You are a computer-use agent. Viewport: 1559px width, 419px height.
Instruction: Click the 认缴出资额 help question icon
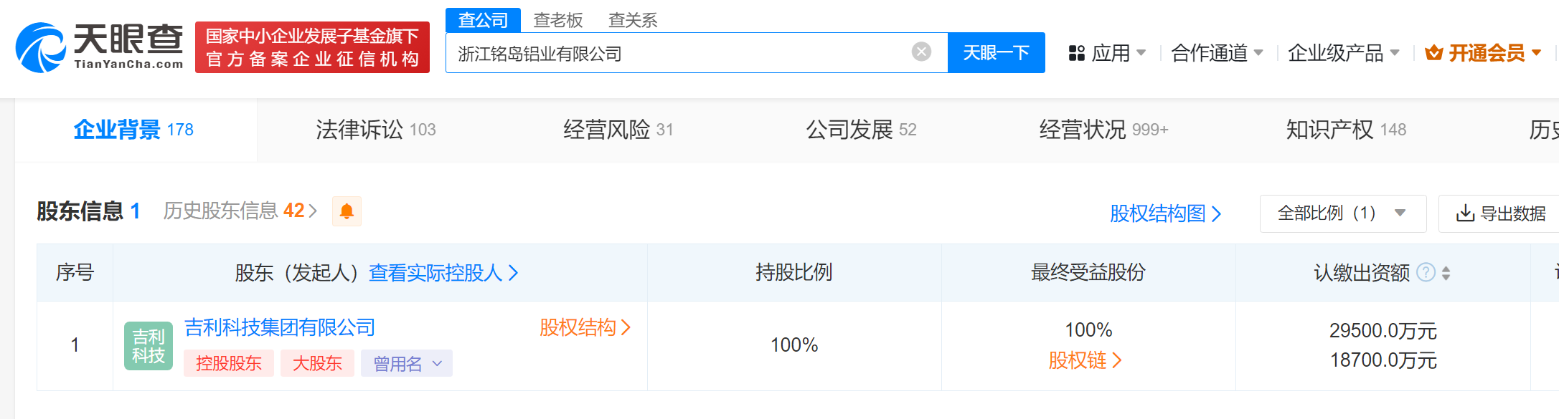pos(1426,272)
